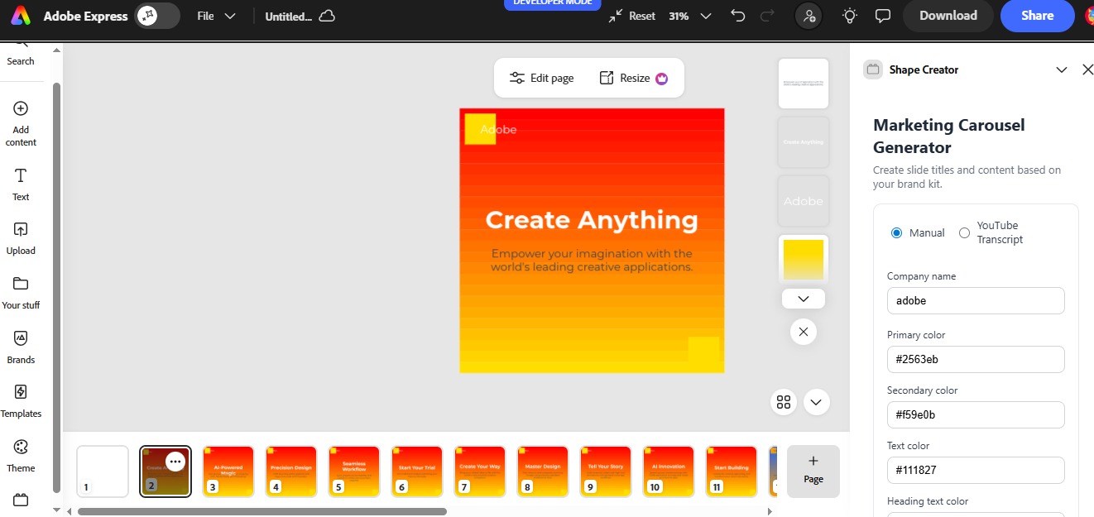1094x517 pixels.
Task: Select the Adobe text layer thumbnail
Action: [804, 201]
